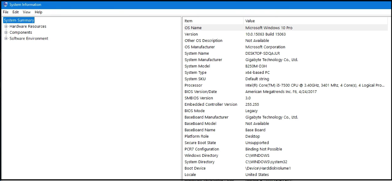Select the Secure Boot State row

pos(285,143)
